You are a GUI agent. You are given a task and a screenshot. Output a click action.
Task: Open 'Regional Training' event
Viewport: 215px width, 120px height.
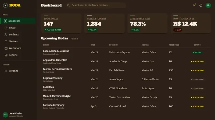[53, 78]
